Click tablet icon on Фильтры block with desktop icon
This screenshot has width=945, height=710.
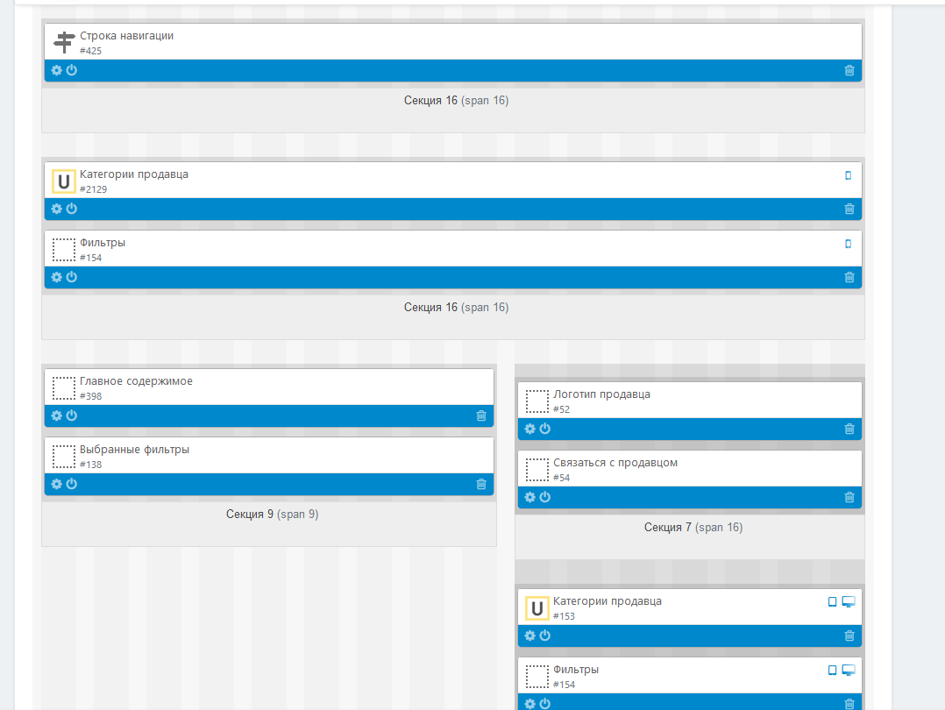(x=832, y=671)
